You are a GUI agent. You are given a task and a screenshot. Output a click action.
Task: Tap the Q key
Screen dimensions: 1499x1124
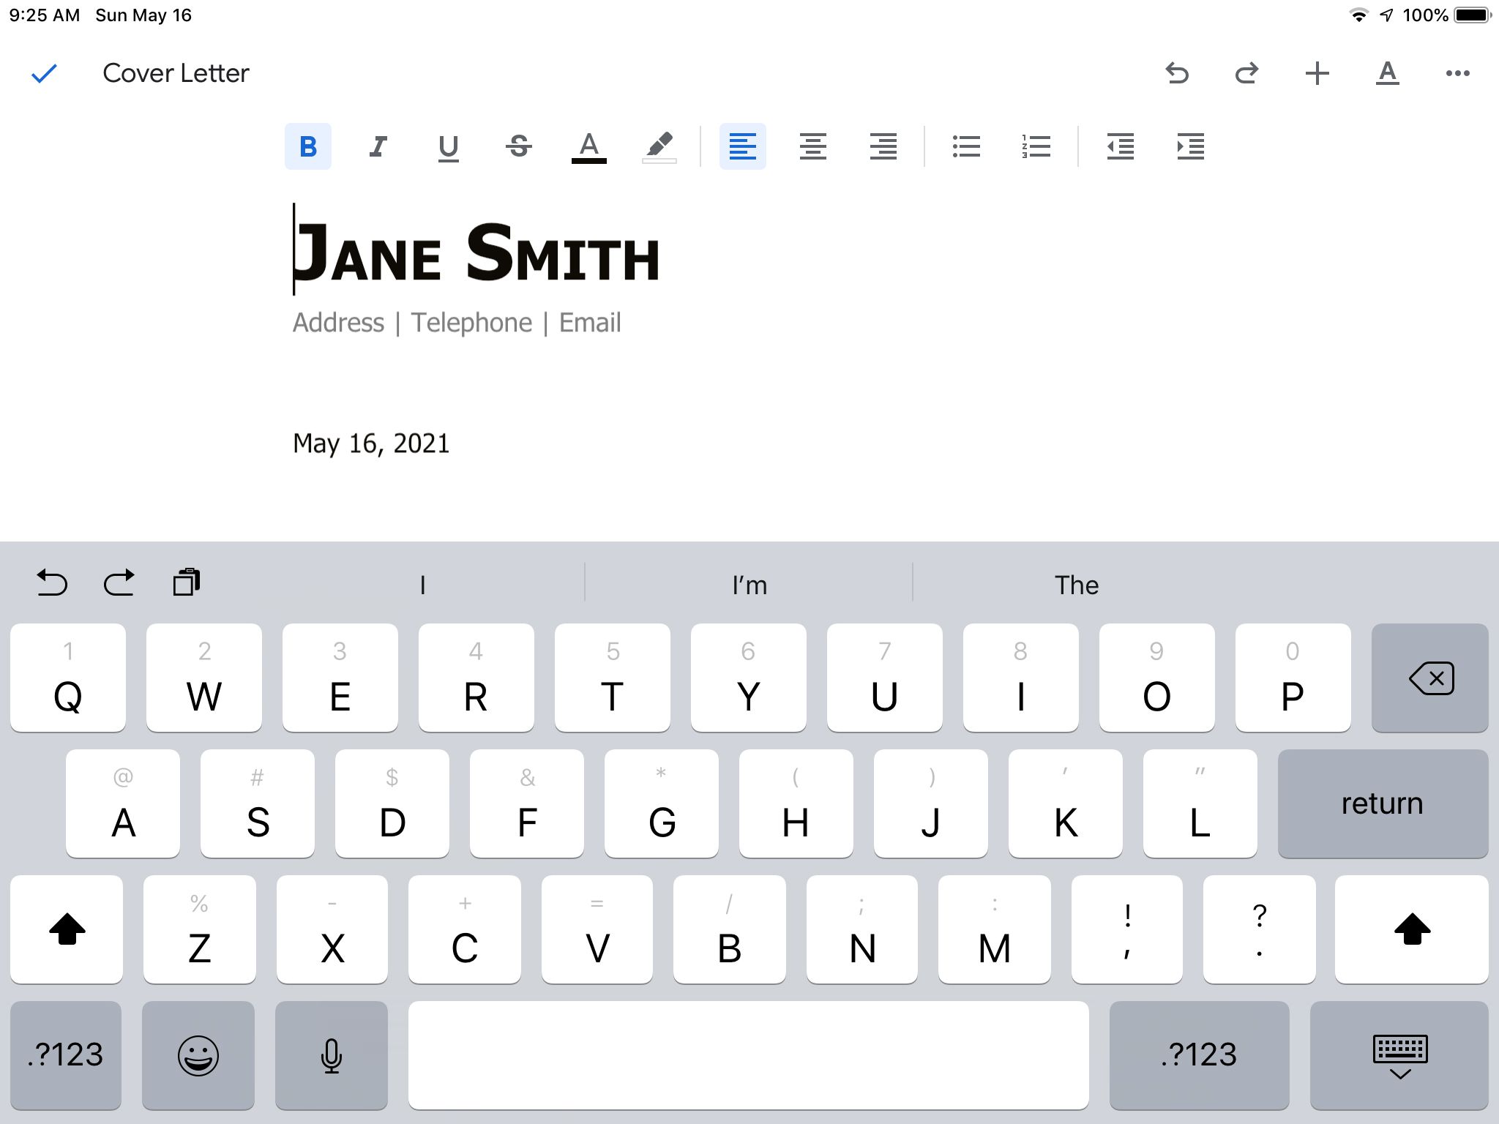click(68, 678)
